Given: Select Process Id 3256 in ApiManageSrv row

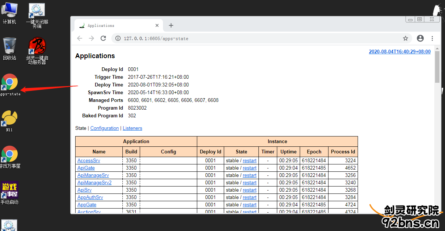Looking at the screenshot, I should (350, 175).
